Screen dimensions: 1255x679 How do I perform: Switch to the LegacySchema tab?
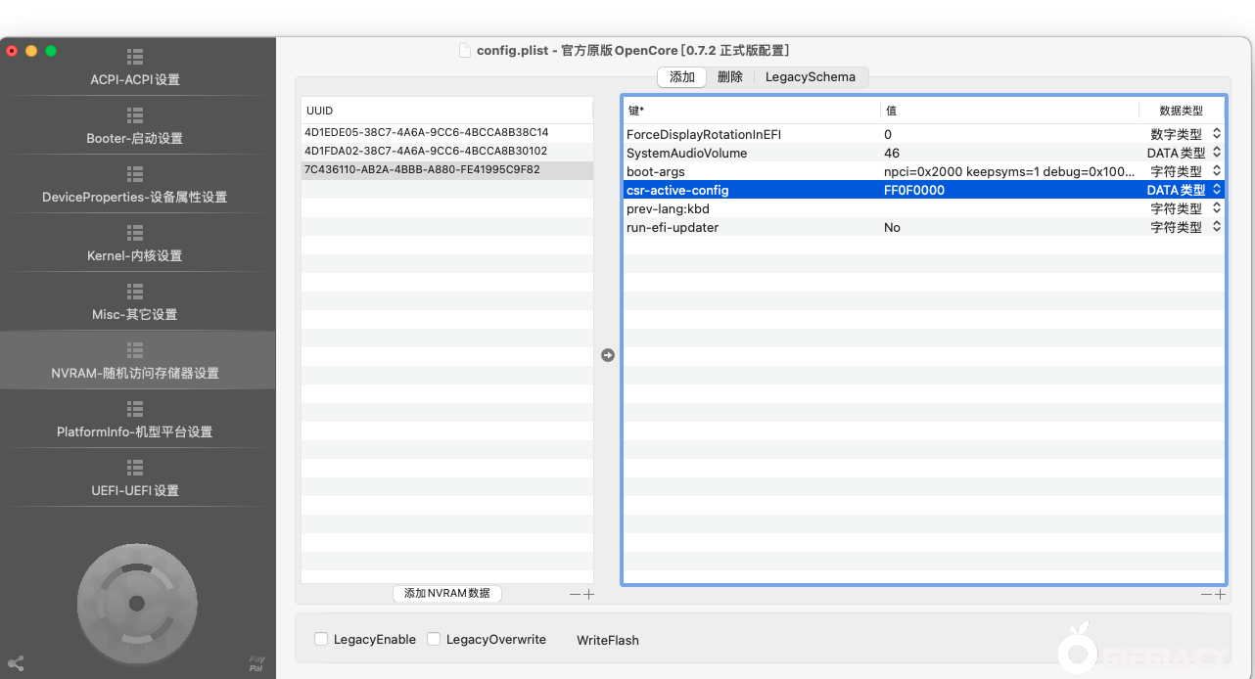[x=810, y=77]
